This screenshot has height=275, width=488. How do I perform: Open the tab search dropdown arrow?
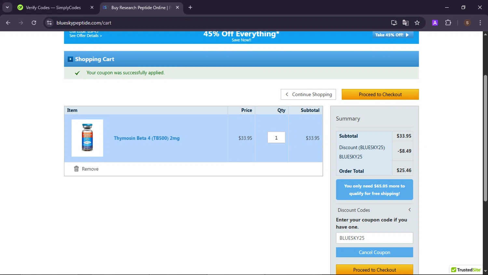[7, 7]
